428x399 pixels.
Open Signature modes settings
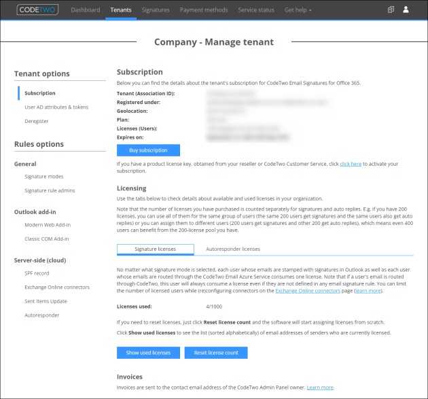[x=44, y=177]
